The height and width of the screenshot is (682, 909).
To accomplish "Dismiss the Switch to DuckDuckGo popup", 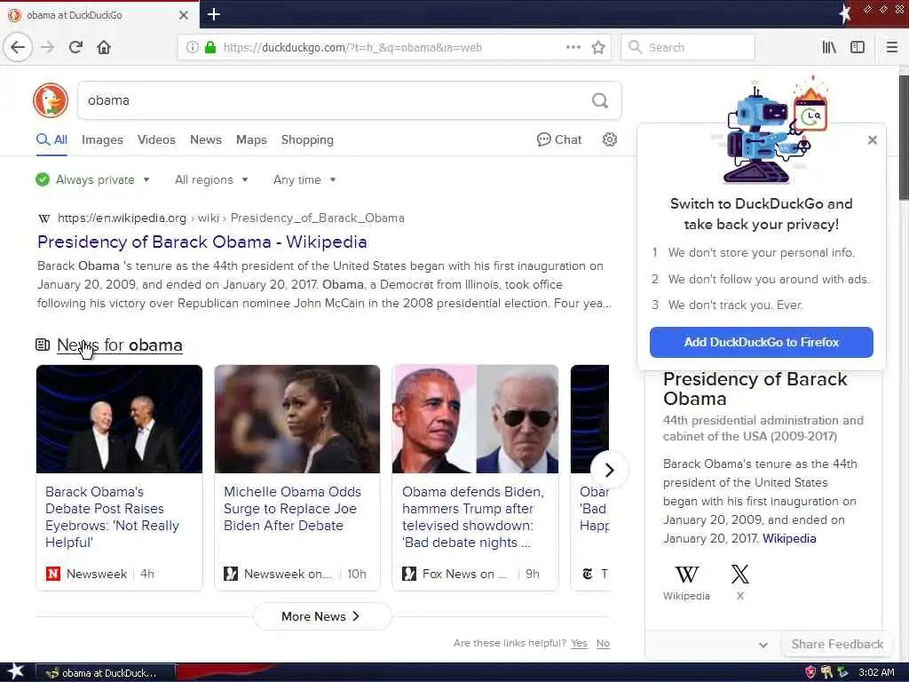I will [872, 139].
